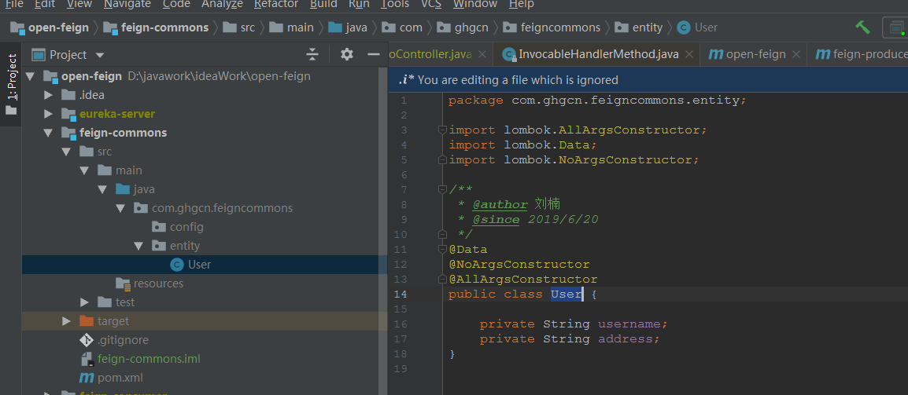Collapse the entity package
This screenshot has width=908, height=395.
click(x=138, y=246)
